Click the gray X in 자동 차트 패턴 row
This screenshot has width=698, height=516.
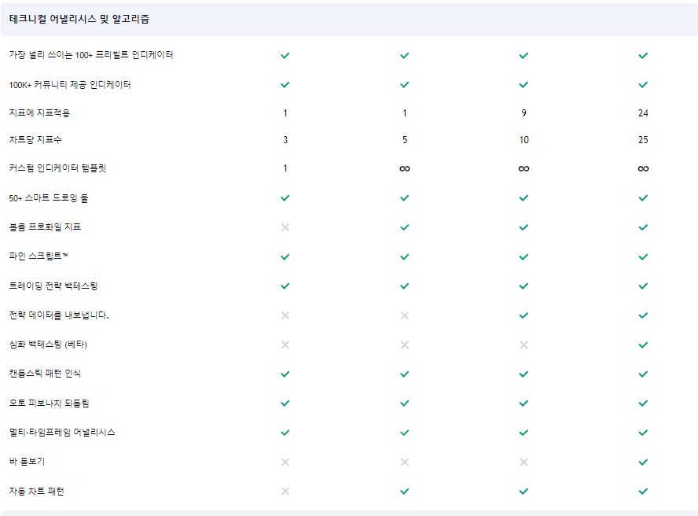pyautogui.click(x=285, y=492)
